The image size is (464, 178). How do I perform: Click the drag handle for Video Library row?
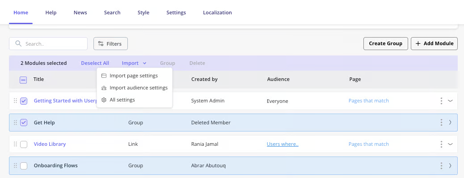(x=15, y=144)
